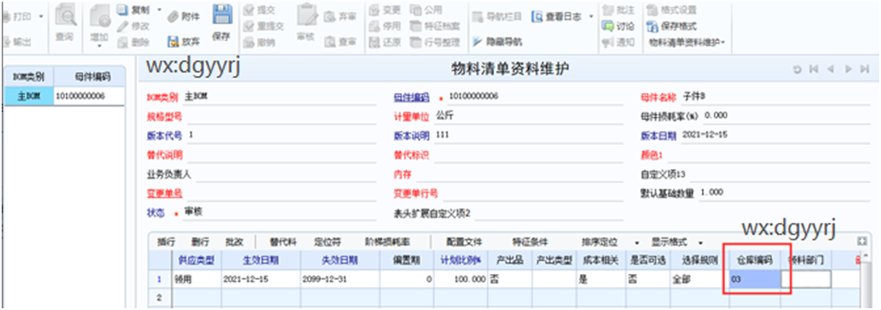Click the 变更 (Change) toolbar icon
Image resolution: width=881 pixels, height=310 pixels.
point(375,9)
